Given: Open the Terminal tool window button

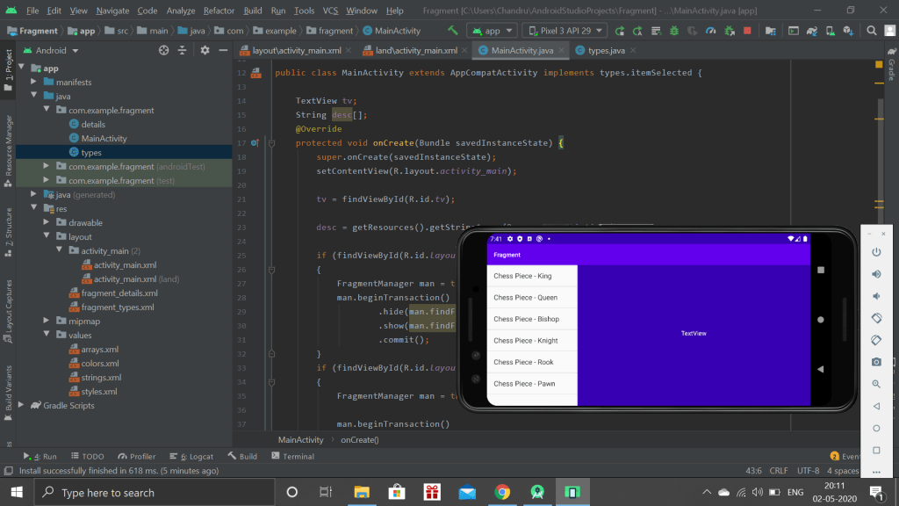Looking at the screenshot, I should click(x=292, y=457).
